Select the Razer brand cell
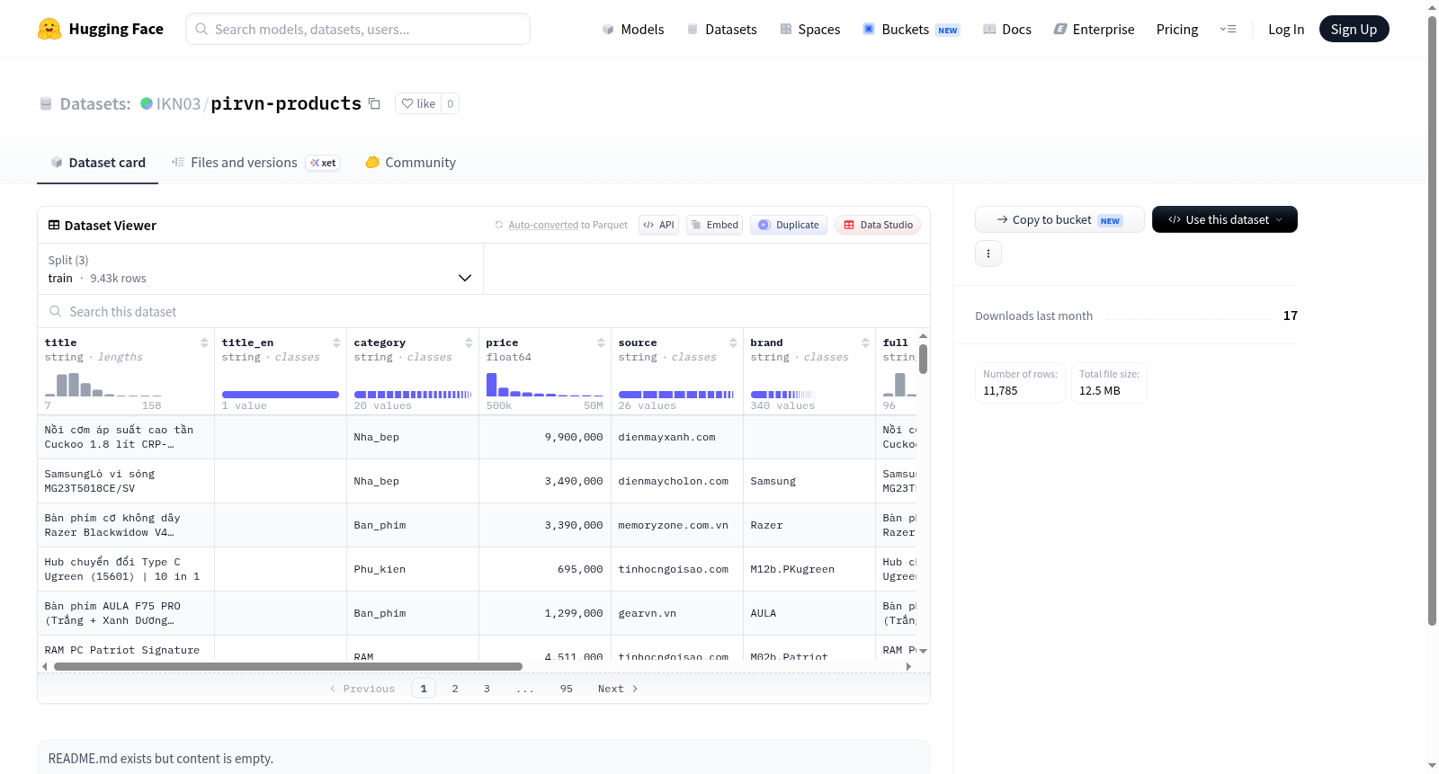The height and width of the screenshot is (774, 1439). 810,525
